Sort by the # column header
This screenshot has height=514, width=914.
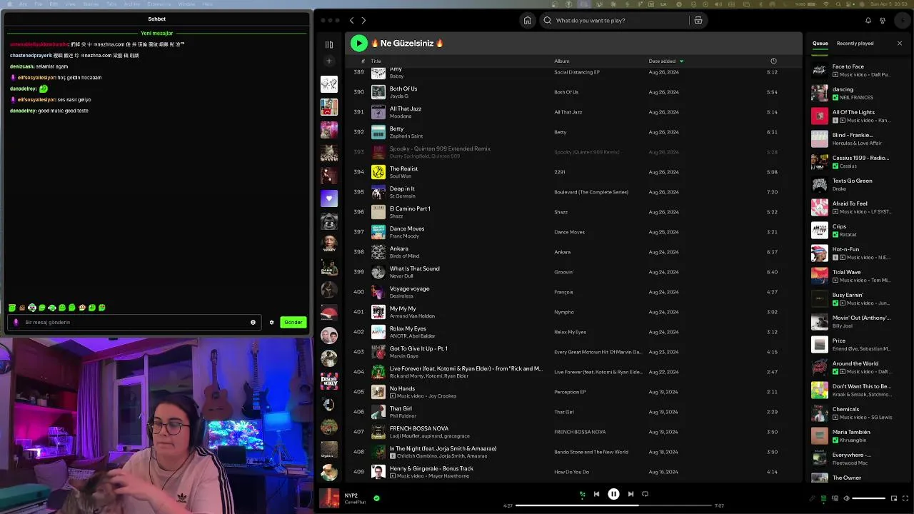[363, 61]
